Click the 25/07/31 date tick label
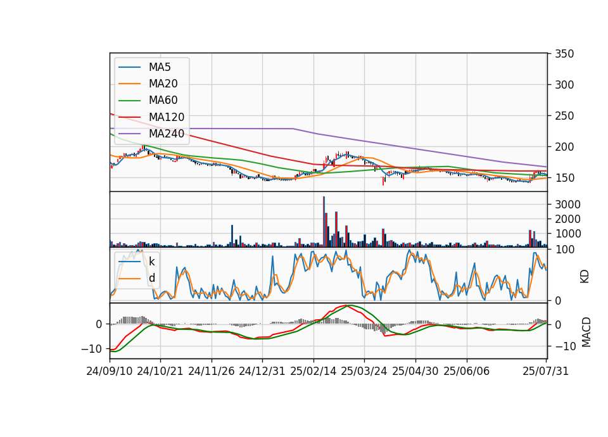Viewport: 608px width, 437px height. (545, 371)
